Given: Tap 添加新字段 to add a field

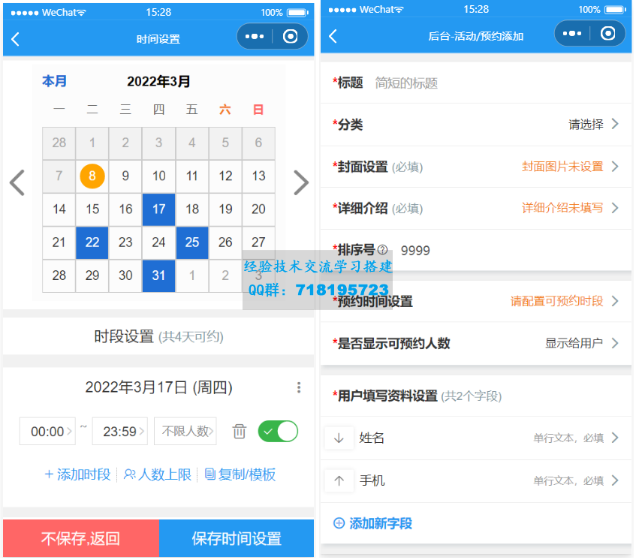Looking at the screenshot, I should click(374, 525).
